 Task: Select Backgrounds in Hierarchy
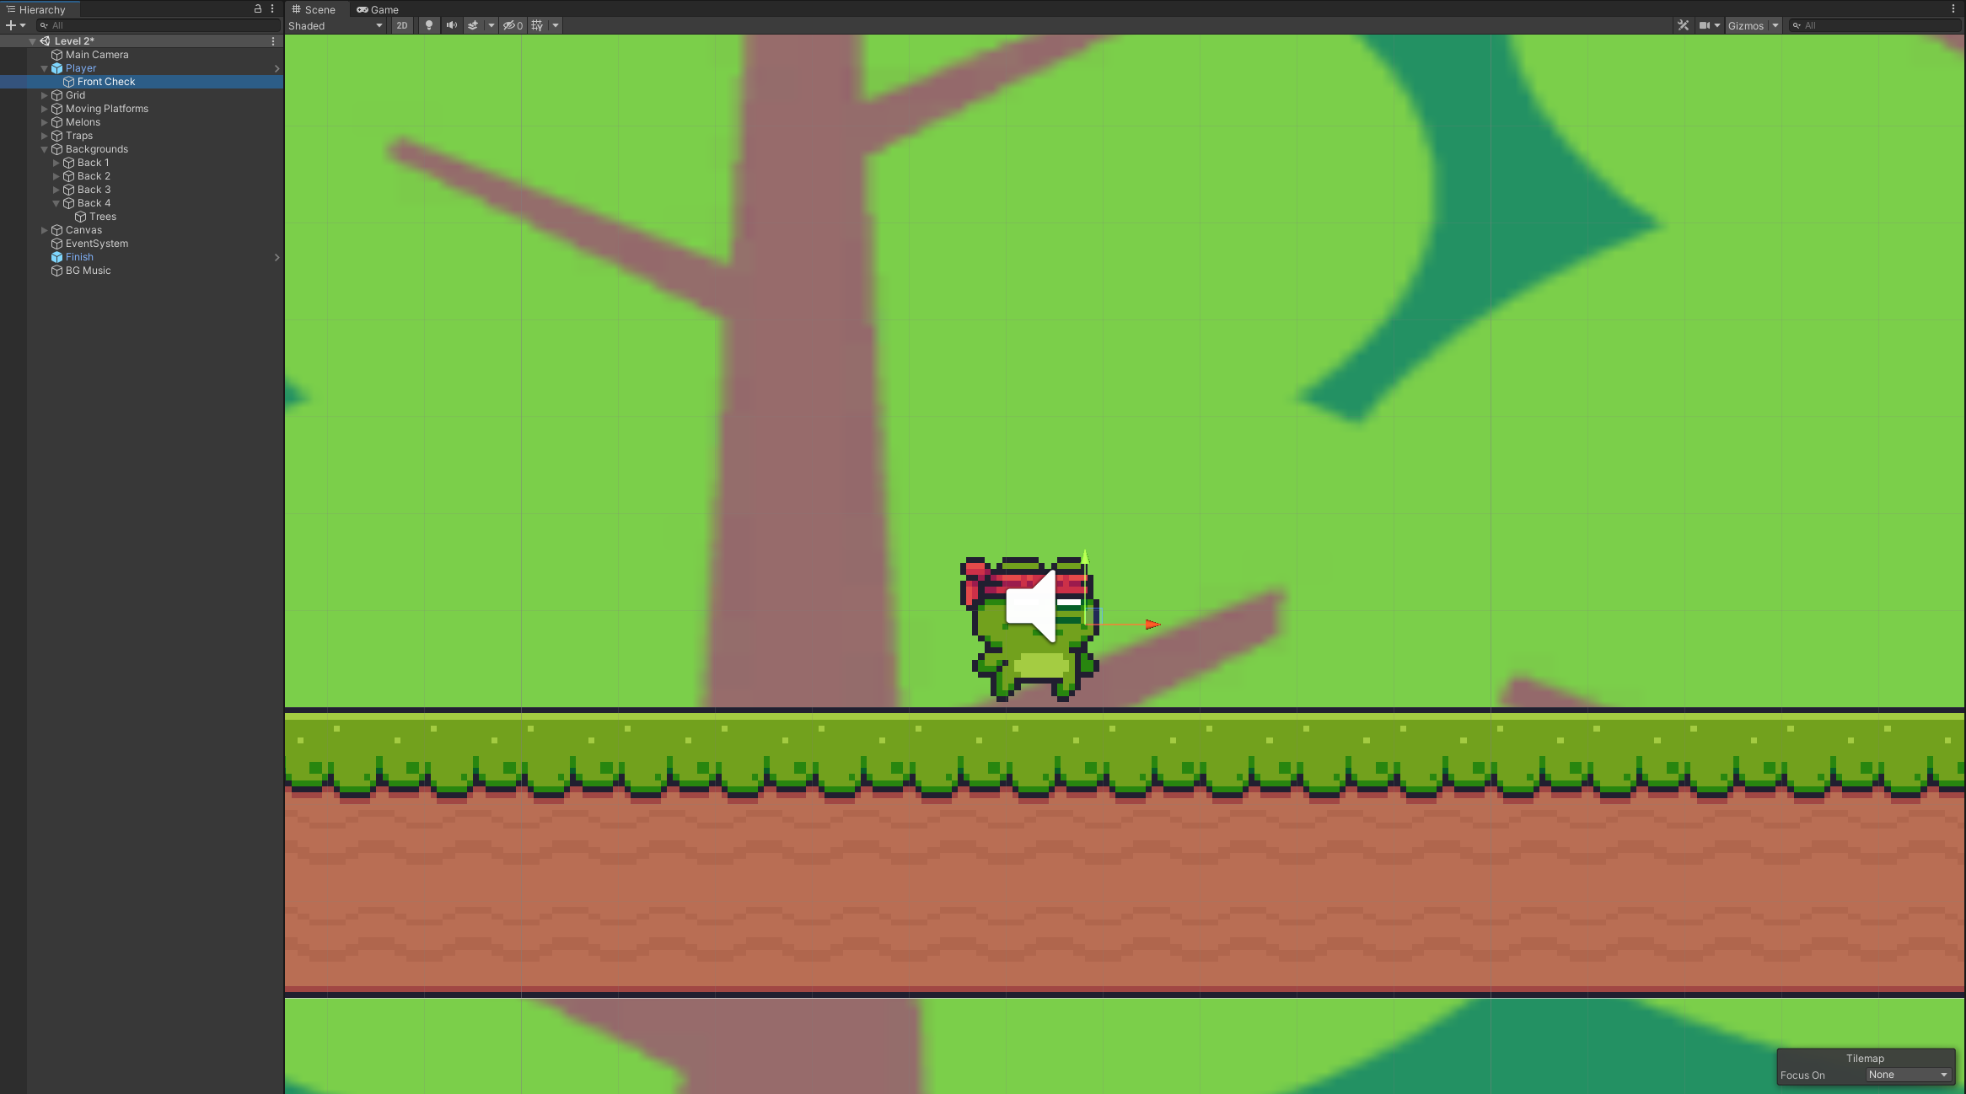pos(97,149)
